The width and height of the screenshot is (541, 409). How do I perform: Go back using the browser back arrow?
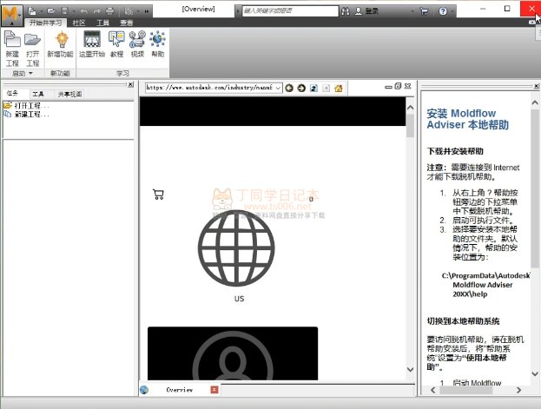(290, 88)
